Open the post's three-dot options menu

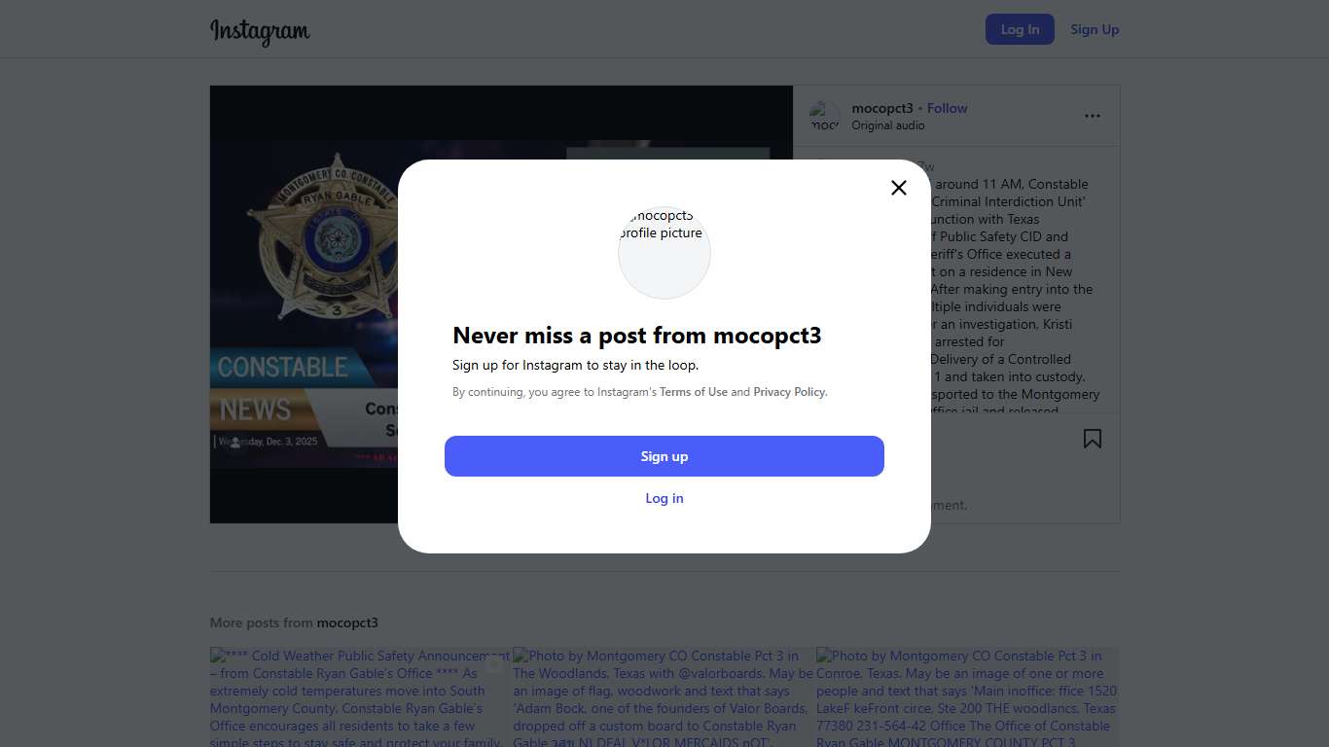click(x=1093, y=116)
